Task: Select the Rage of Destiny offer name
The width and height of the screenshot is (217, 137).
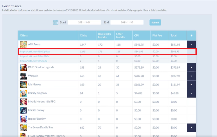Action: [37, 119]
